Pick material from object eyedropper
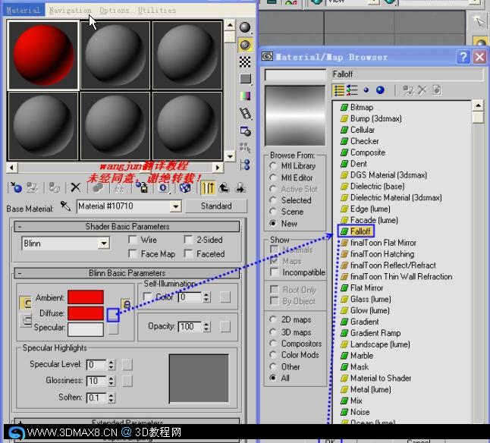Screen dimensions: 490x443 pyautogui.click(x=65, y=206)
